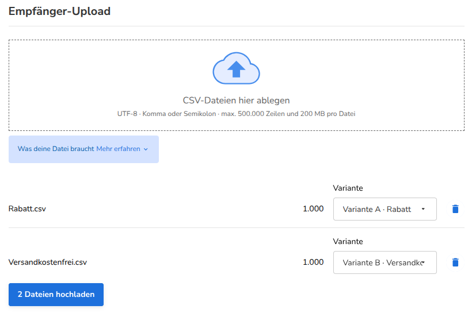Viewport: 472px width, 313px height.
Task: Click the 1.000 row count for Versandkostenfrei.csv
Action: (313, 262)
